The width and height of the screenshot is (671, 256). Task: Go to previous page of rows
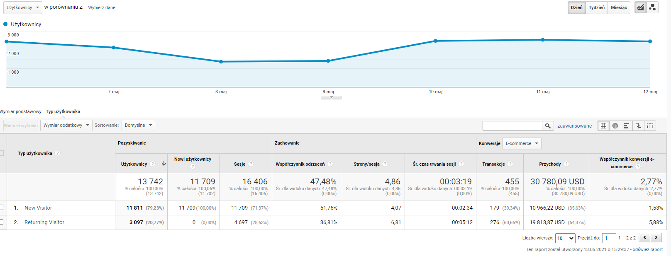point(644,238)
